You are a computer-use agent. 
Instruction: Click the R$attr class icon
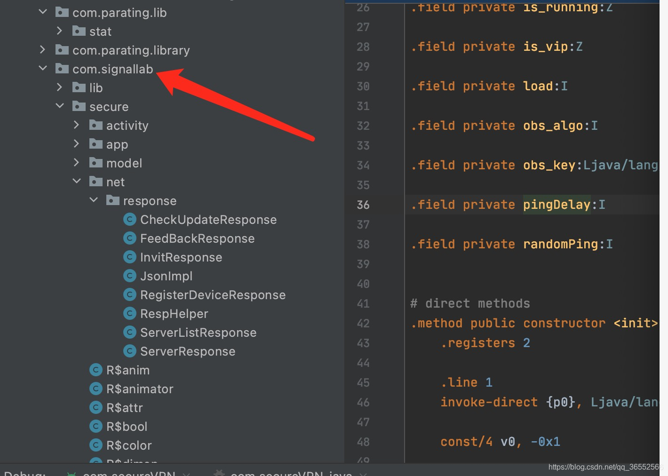click(96, 407)
